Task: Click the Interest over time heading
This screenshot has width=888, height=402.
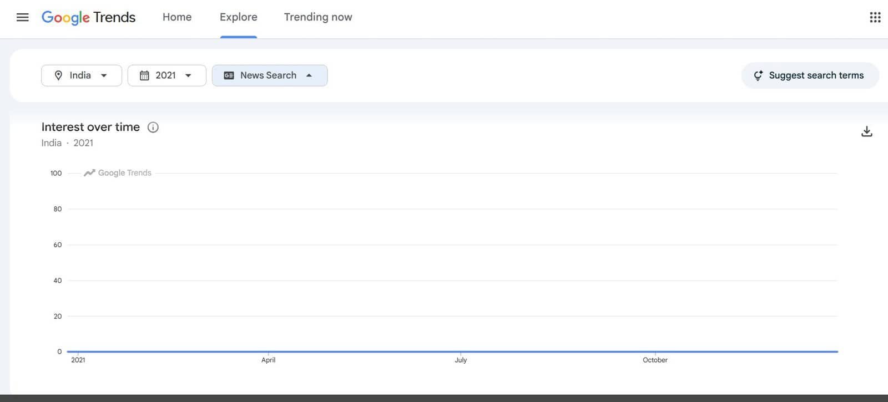Action: 90,127
